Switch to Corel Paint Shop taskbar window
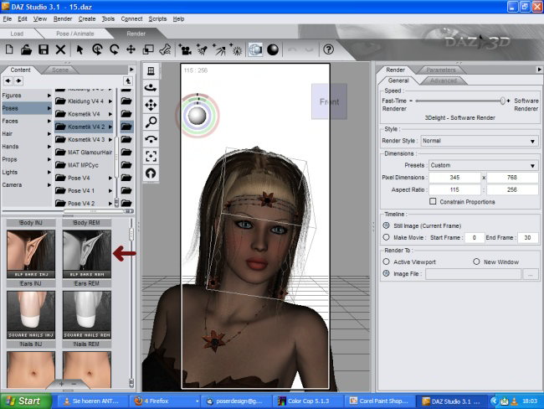This screenshot has width=544, height=409. (380, 401)
